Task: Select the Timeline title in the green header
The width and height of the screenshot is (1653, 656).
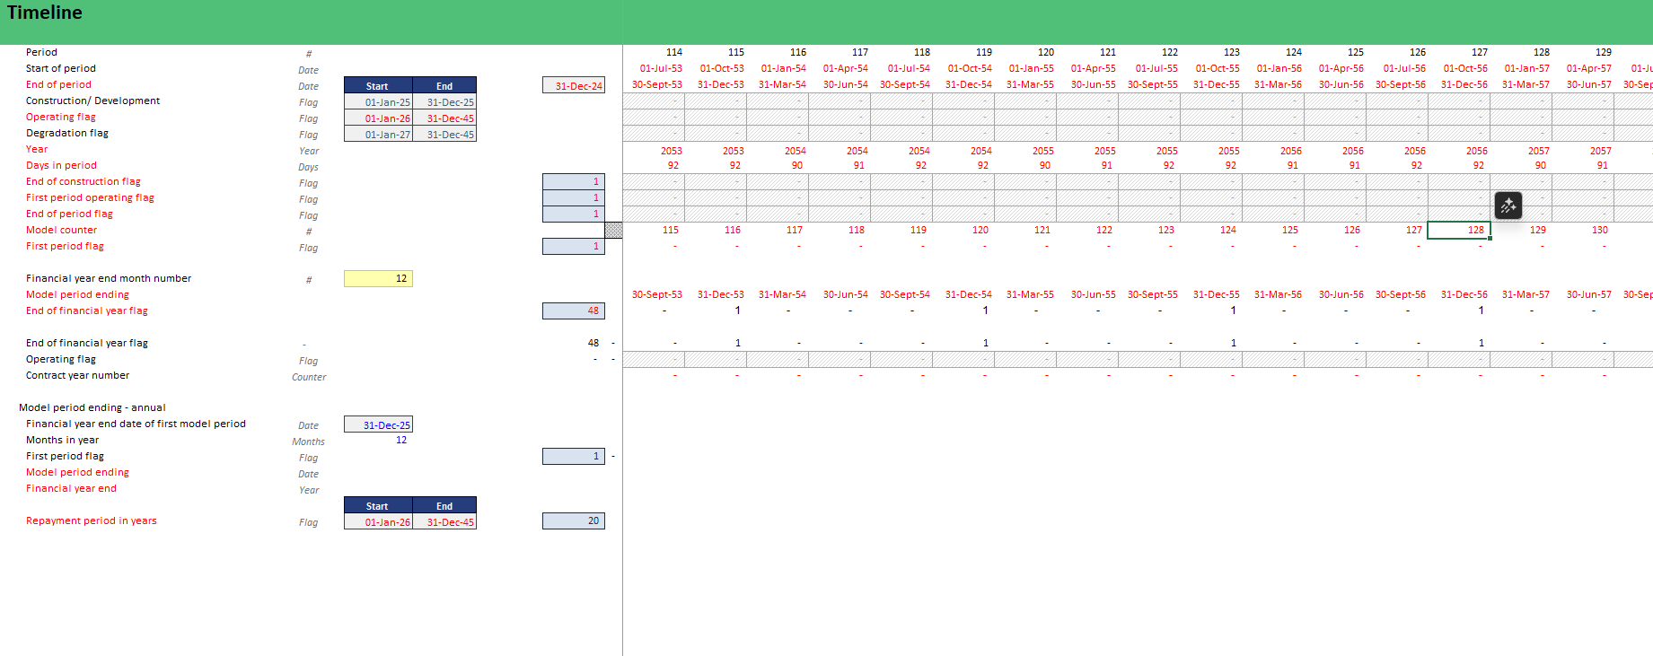Action: pos(45,13)
